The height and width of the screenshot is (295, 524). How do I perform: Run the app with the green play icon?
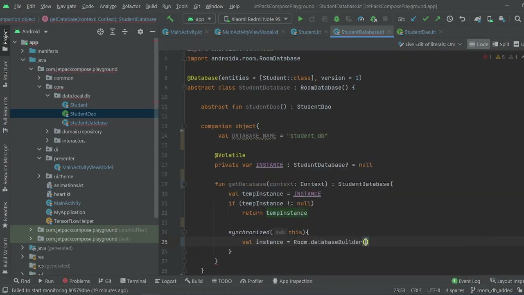300,19
